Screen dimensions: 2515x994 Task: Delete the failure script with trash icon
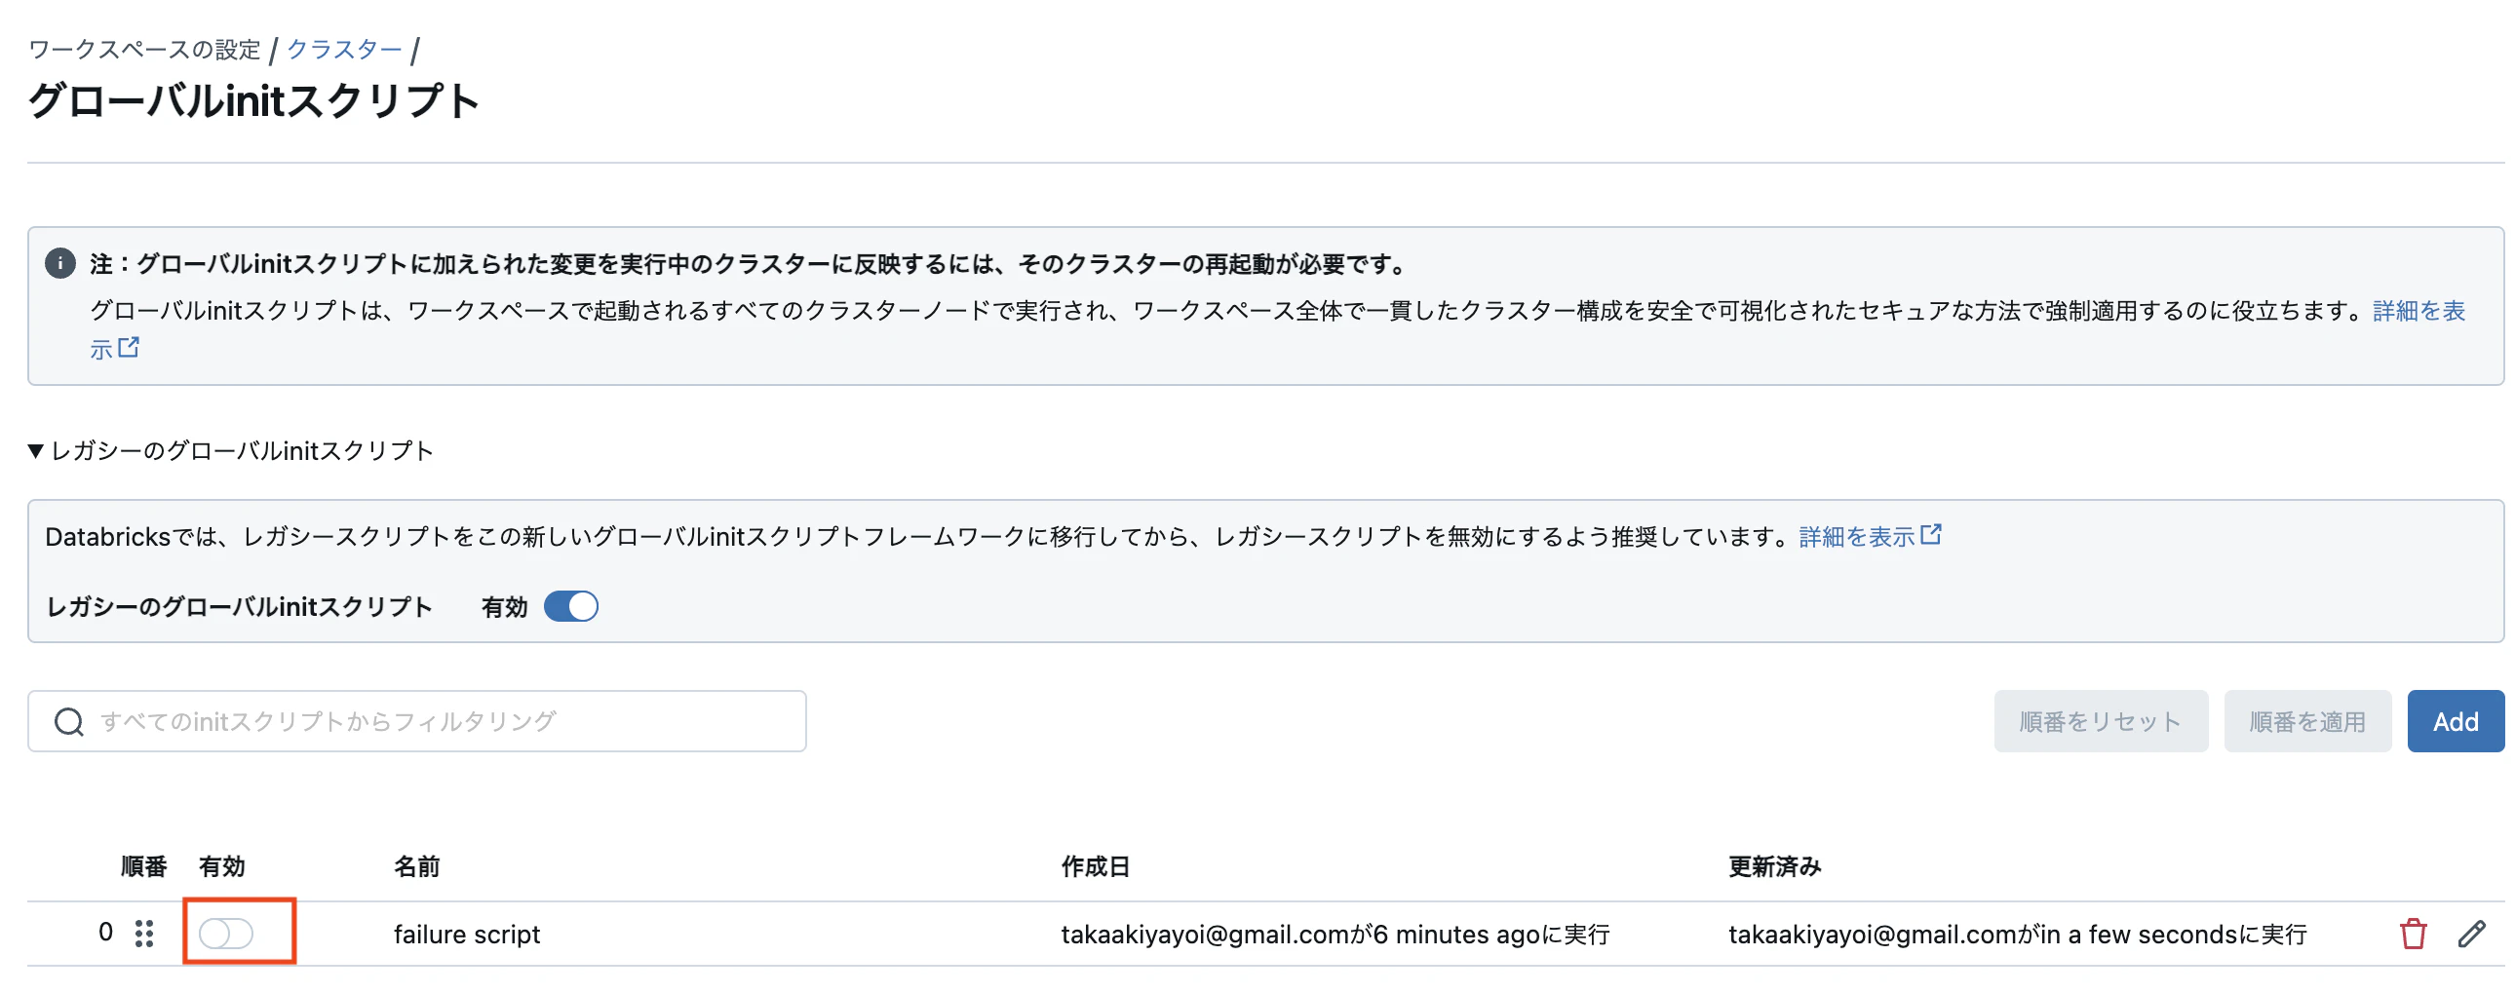pos(2413,934)
